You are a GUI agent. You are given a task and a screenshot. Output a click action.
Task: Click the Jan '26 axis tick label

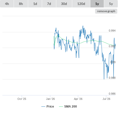tap(50, 99)
